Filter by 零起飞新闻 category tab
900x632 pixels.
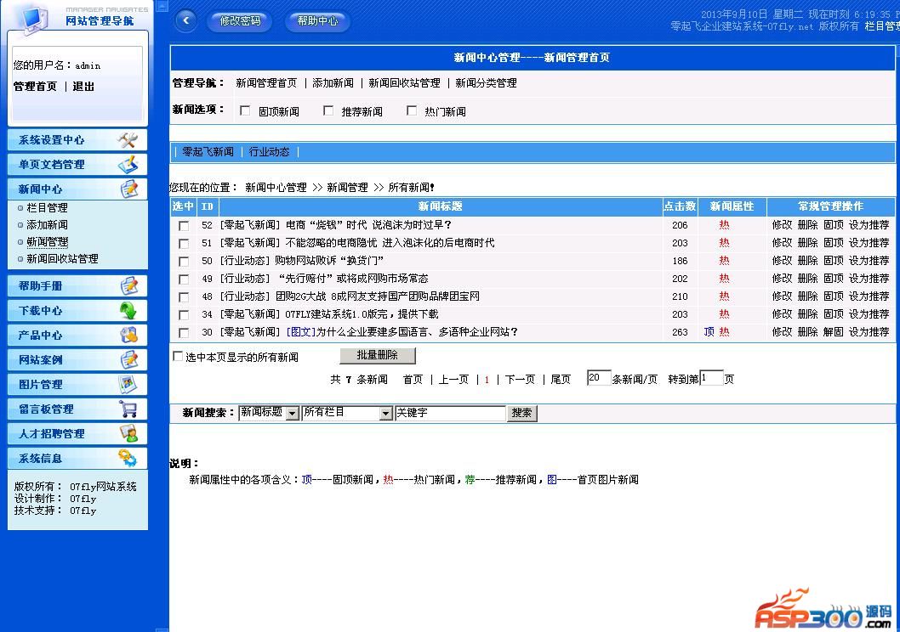pyautogui.click(x=208, y=152)
